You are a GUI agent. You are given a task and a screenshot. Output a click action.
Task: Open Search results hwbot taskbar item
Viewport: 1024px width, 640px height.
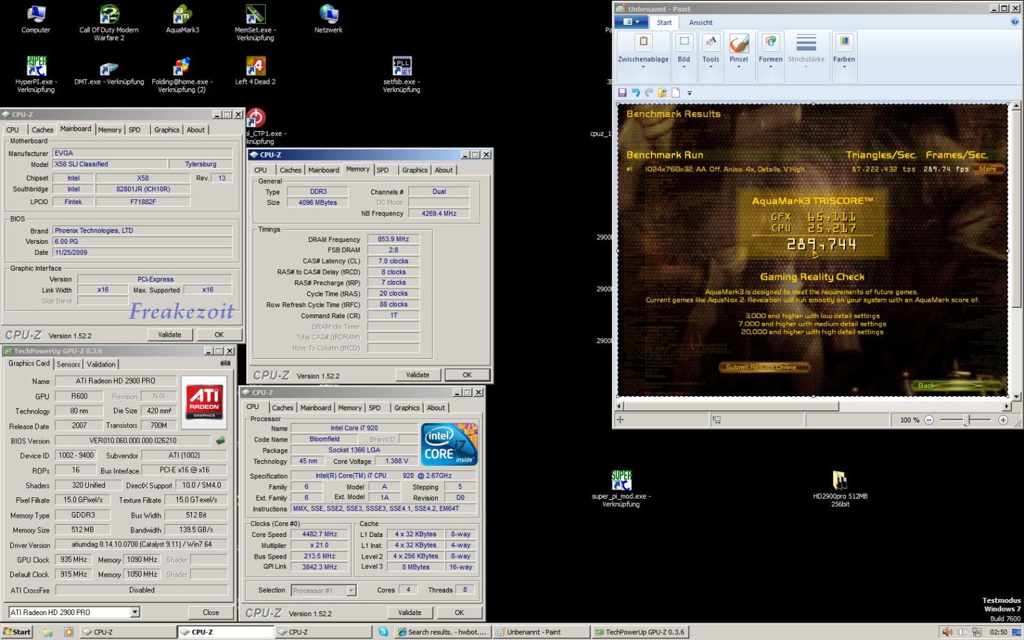coord(442,632)
